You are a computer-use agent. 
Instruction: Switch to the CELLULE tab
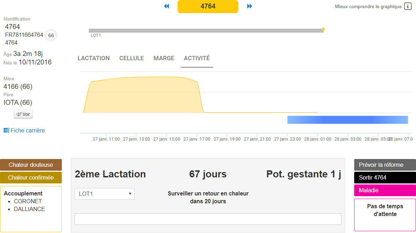(131, 58)
